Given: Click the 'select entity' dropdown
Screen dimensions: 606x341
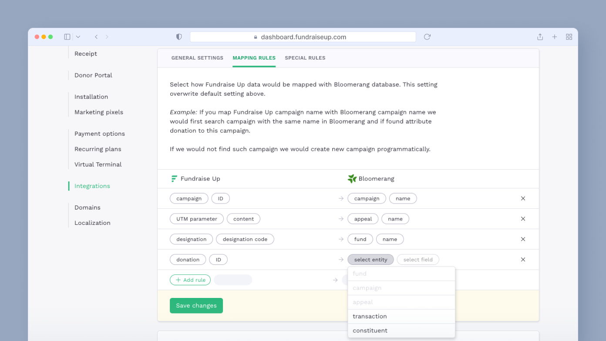Looking at the screenshot, I should click(371, 260).
